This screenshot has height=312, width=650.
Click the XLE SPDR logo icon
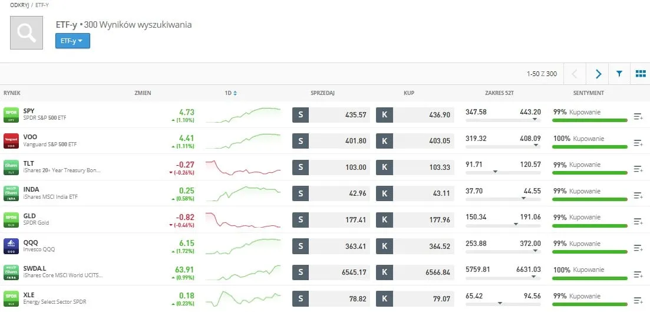tap(11, 298)
